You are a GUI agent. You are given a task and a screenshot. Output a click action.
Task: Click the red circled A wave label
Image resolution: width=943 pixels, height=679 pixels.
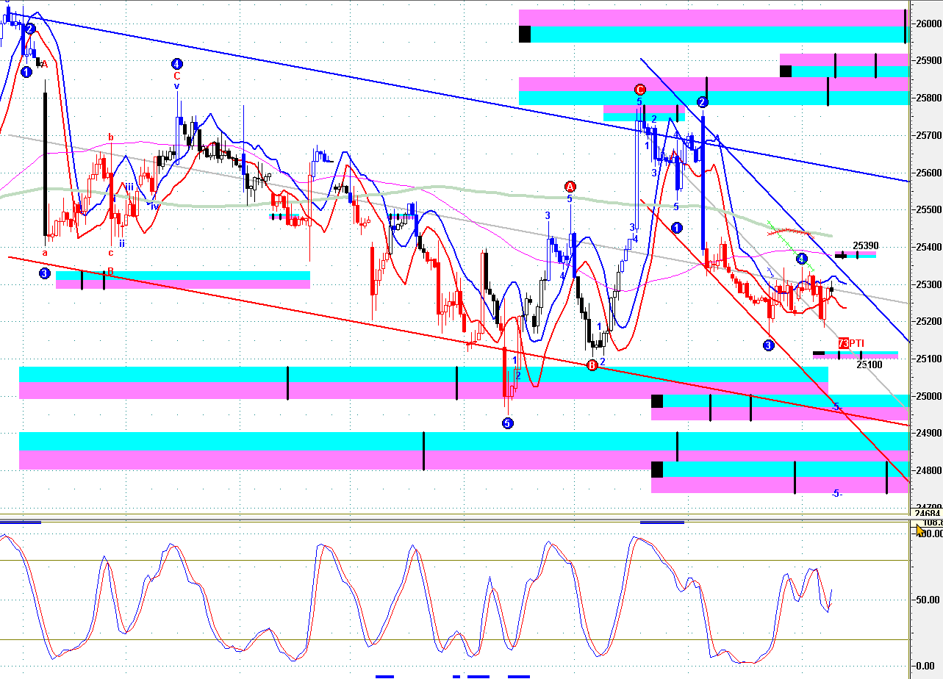pos(570,186)
